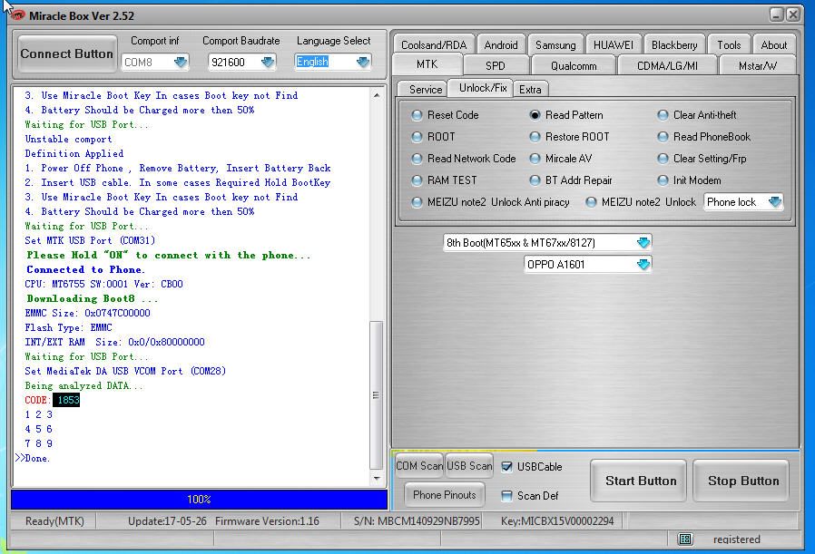
Task: Expand the Phone lock dropdown
Action: click(774, 202)
